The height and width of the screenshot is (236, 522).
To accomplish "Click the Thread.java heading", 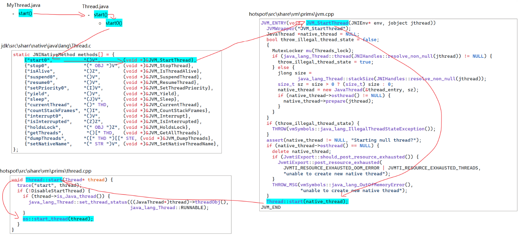I will coord(95,7).
